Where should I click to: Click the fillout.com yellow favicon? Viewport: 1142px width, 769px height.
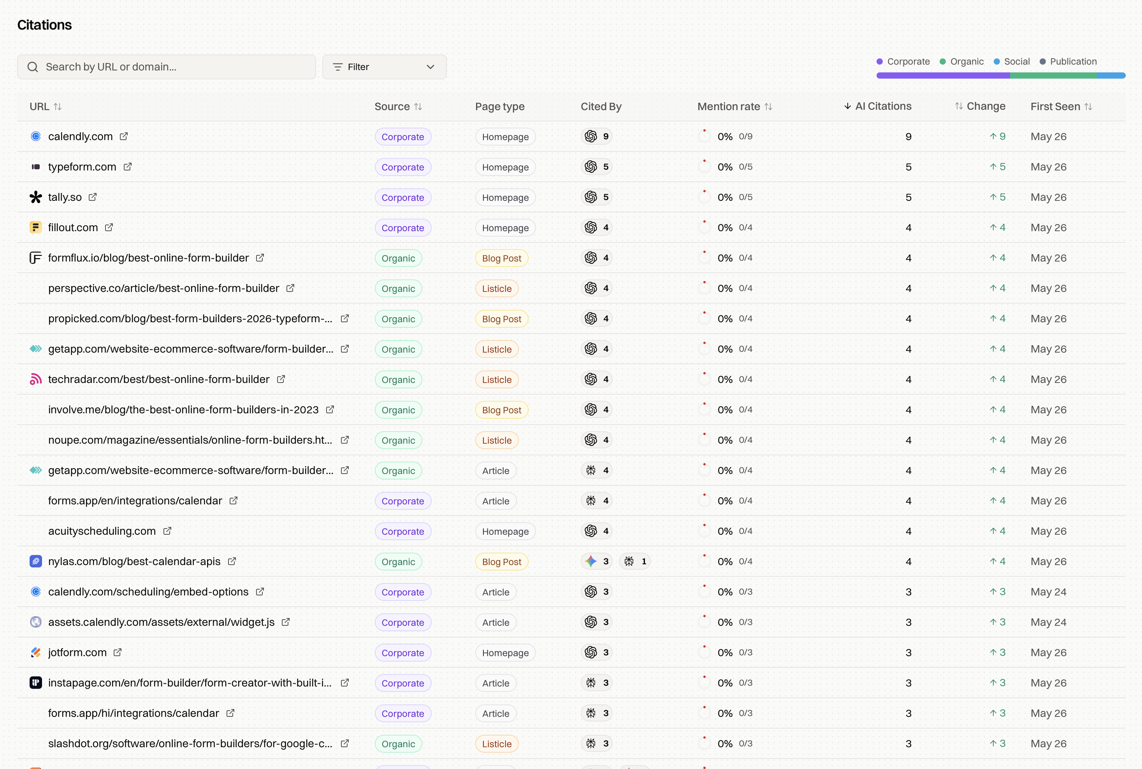36,228
